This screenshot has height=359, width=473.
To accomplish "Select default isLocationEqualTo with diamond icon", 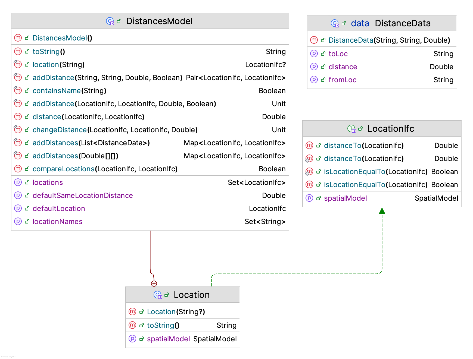I will point(376,172).
